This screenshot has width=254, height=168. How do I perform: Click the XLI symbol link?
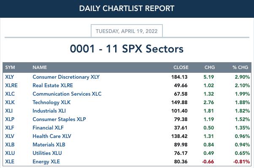tap(9, 110)
